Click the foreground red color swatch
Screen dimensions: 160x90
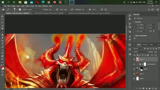tap(2, 67)
